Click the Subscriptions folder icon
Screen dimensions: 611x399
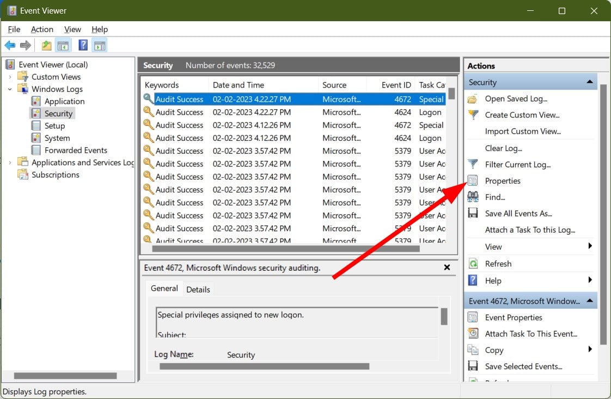pyautogui.click(x=23, y=174)
